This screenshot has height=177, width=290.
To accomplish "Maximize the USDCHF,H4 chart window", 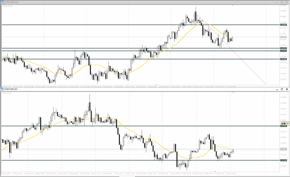I will (x=282, y=2).
